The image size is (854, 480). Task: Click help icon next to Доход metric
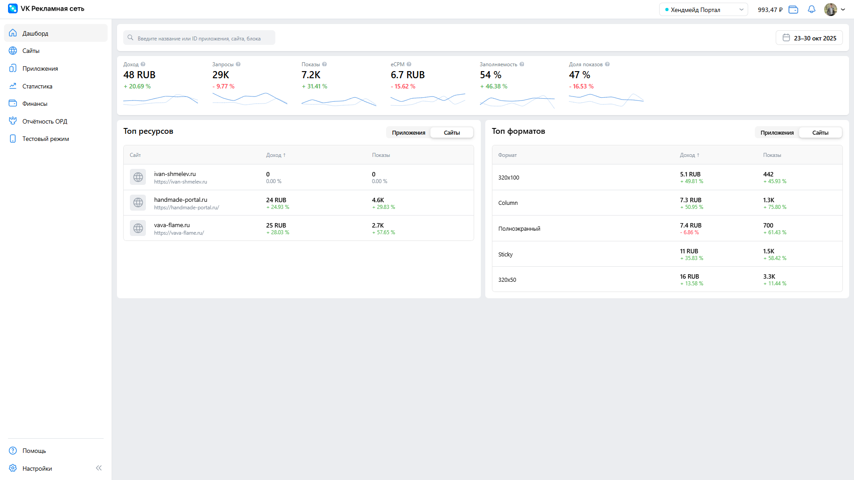(x=143, y=64)
